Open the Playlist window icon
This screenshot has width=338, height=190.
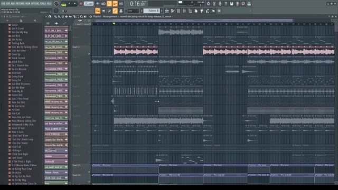[x=167, y=11]
